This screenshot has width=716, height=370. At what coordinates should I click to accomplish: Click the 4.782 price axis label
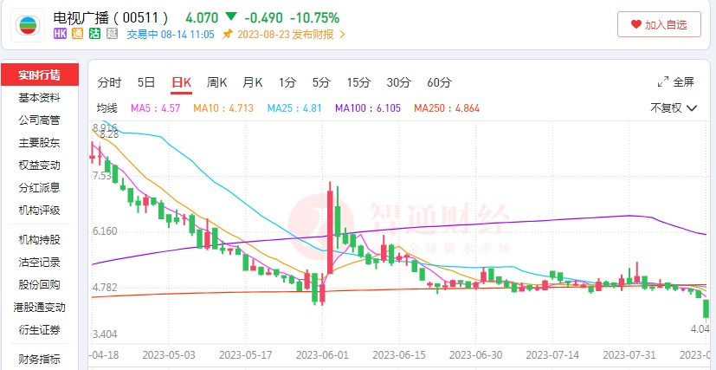[105, 288]
